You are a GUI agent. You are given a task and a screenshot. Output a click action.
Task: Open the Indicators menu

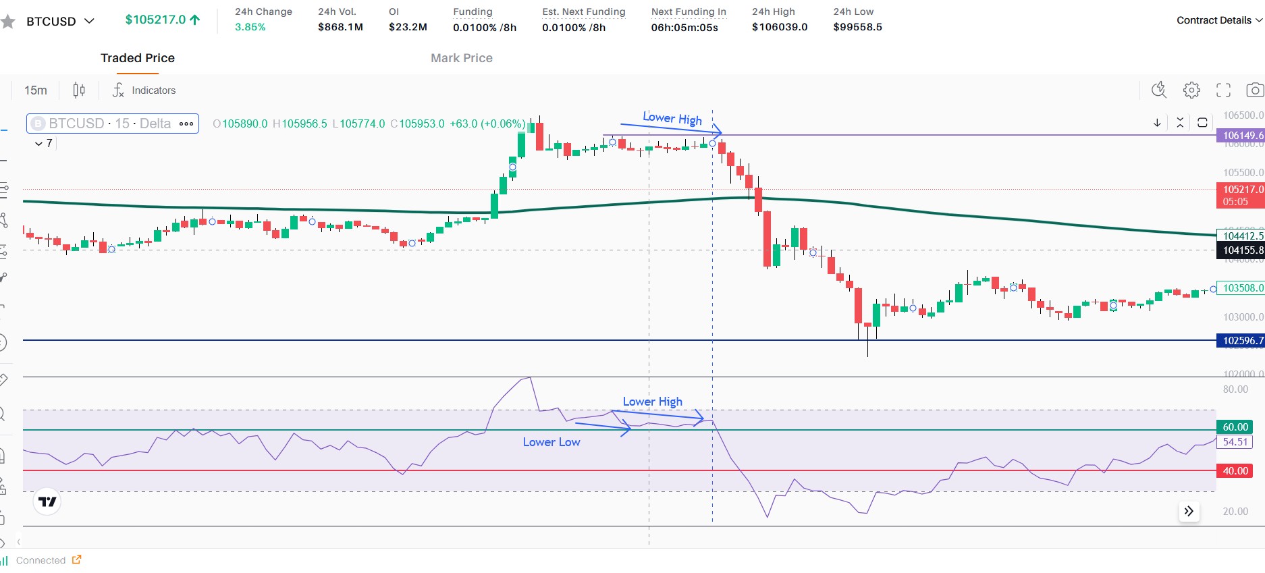click(x=144, y=90)
